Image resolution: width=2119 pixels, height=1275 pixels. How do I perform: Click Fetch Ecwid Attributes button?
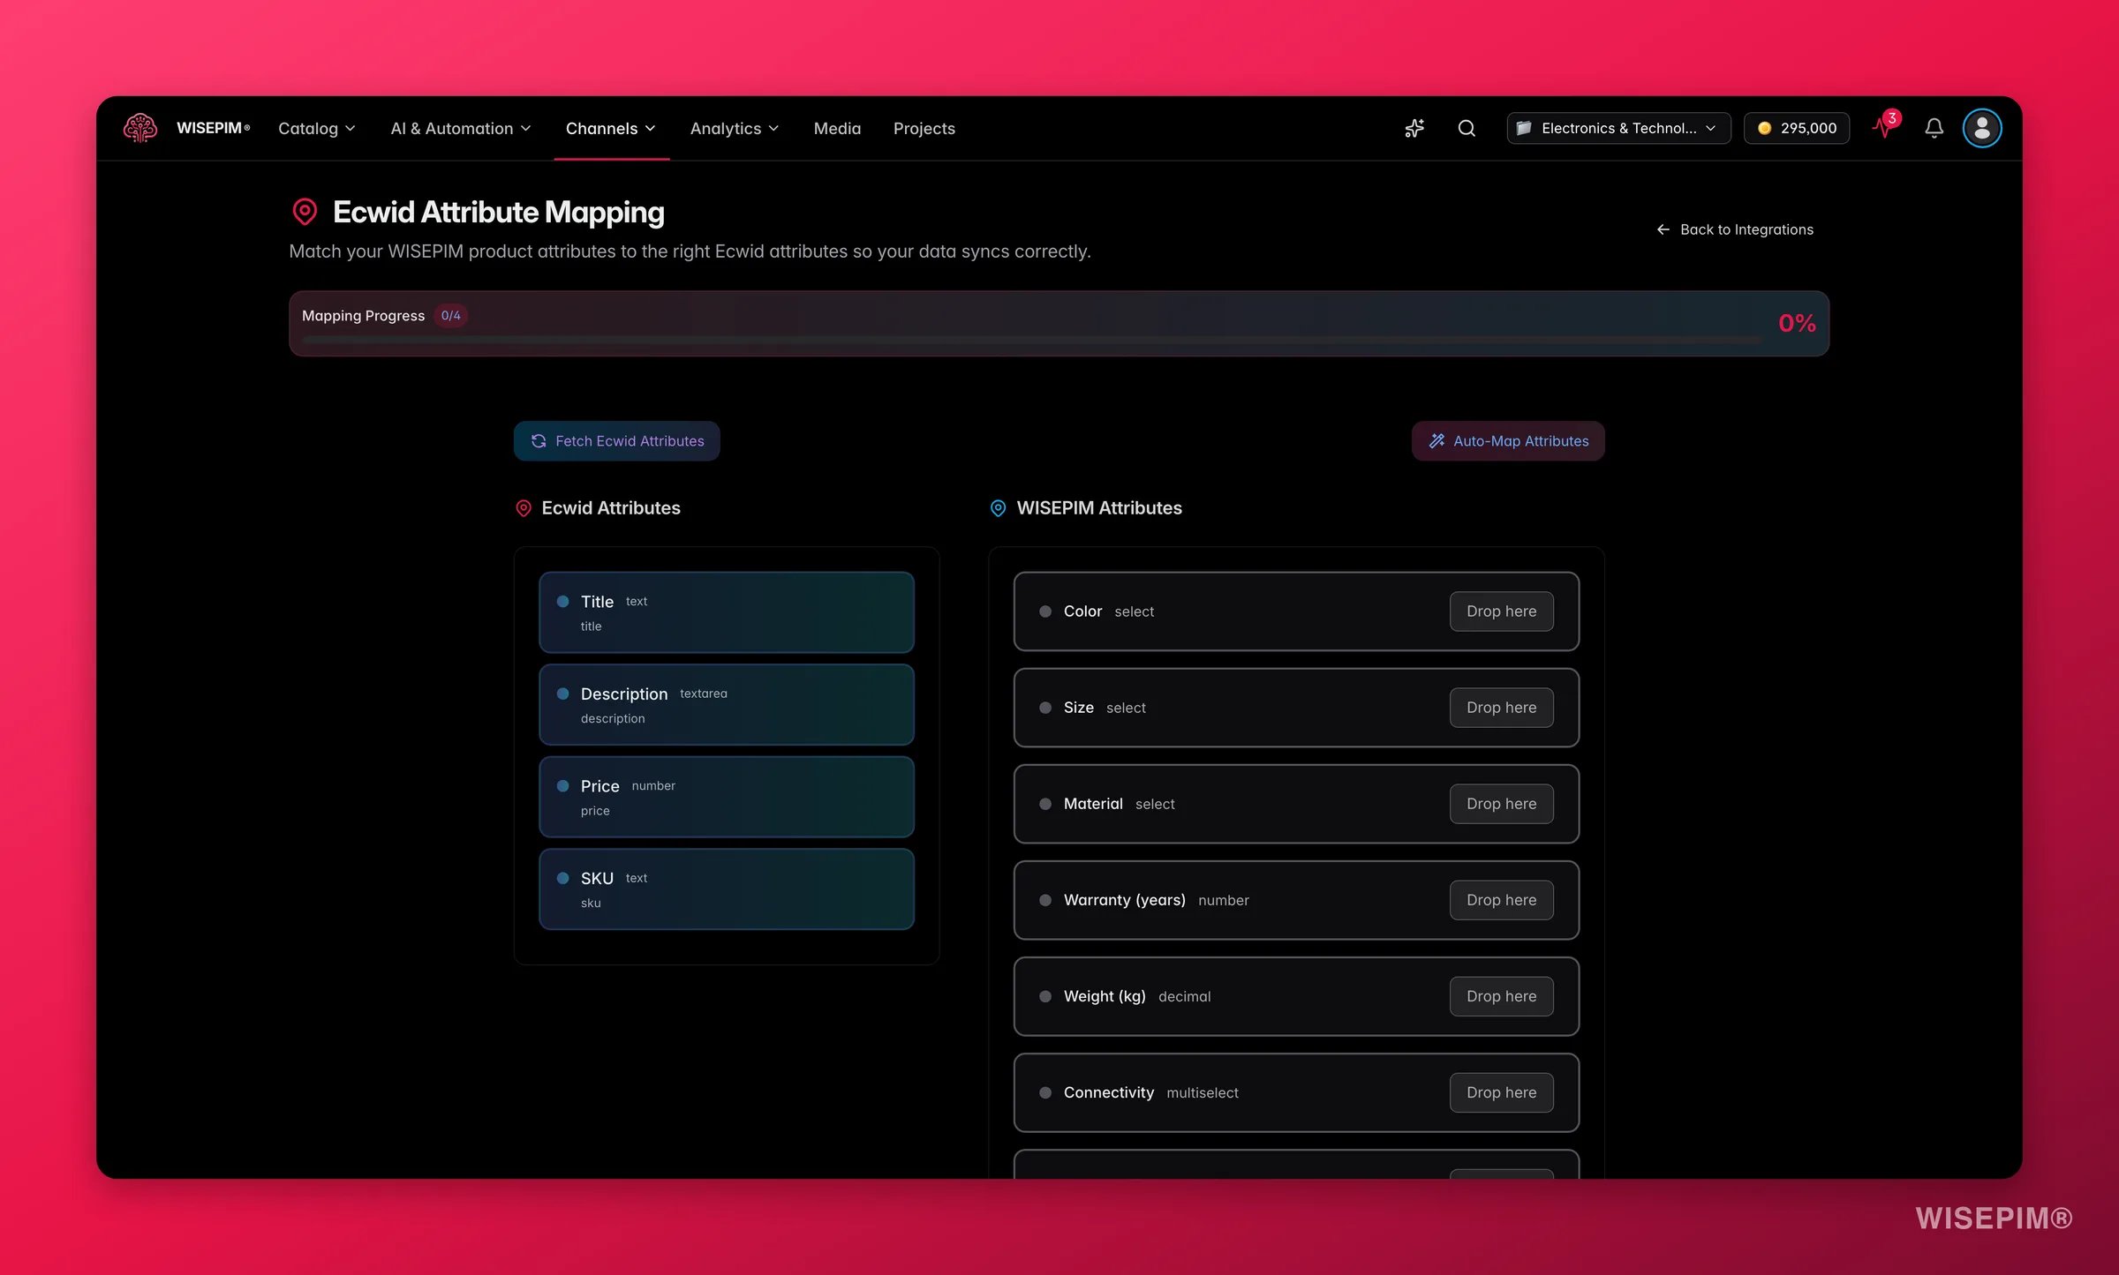(616, 441)
